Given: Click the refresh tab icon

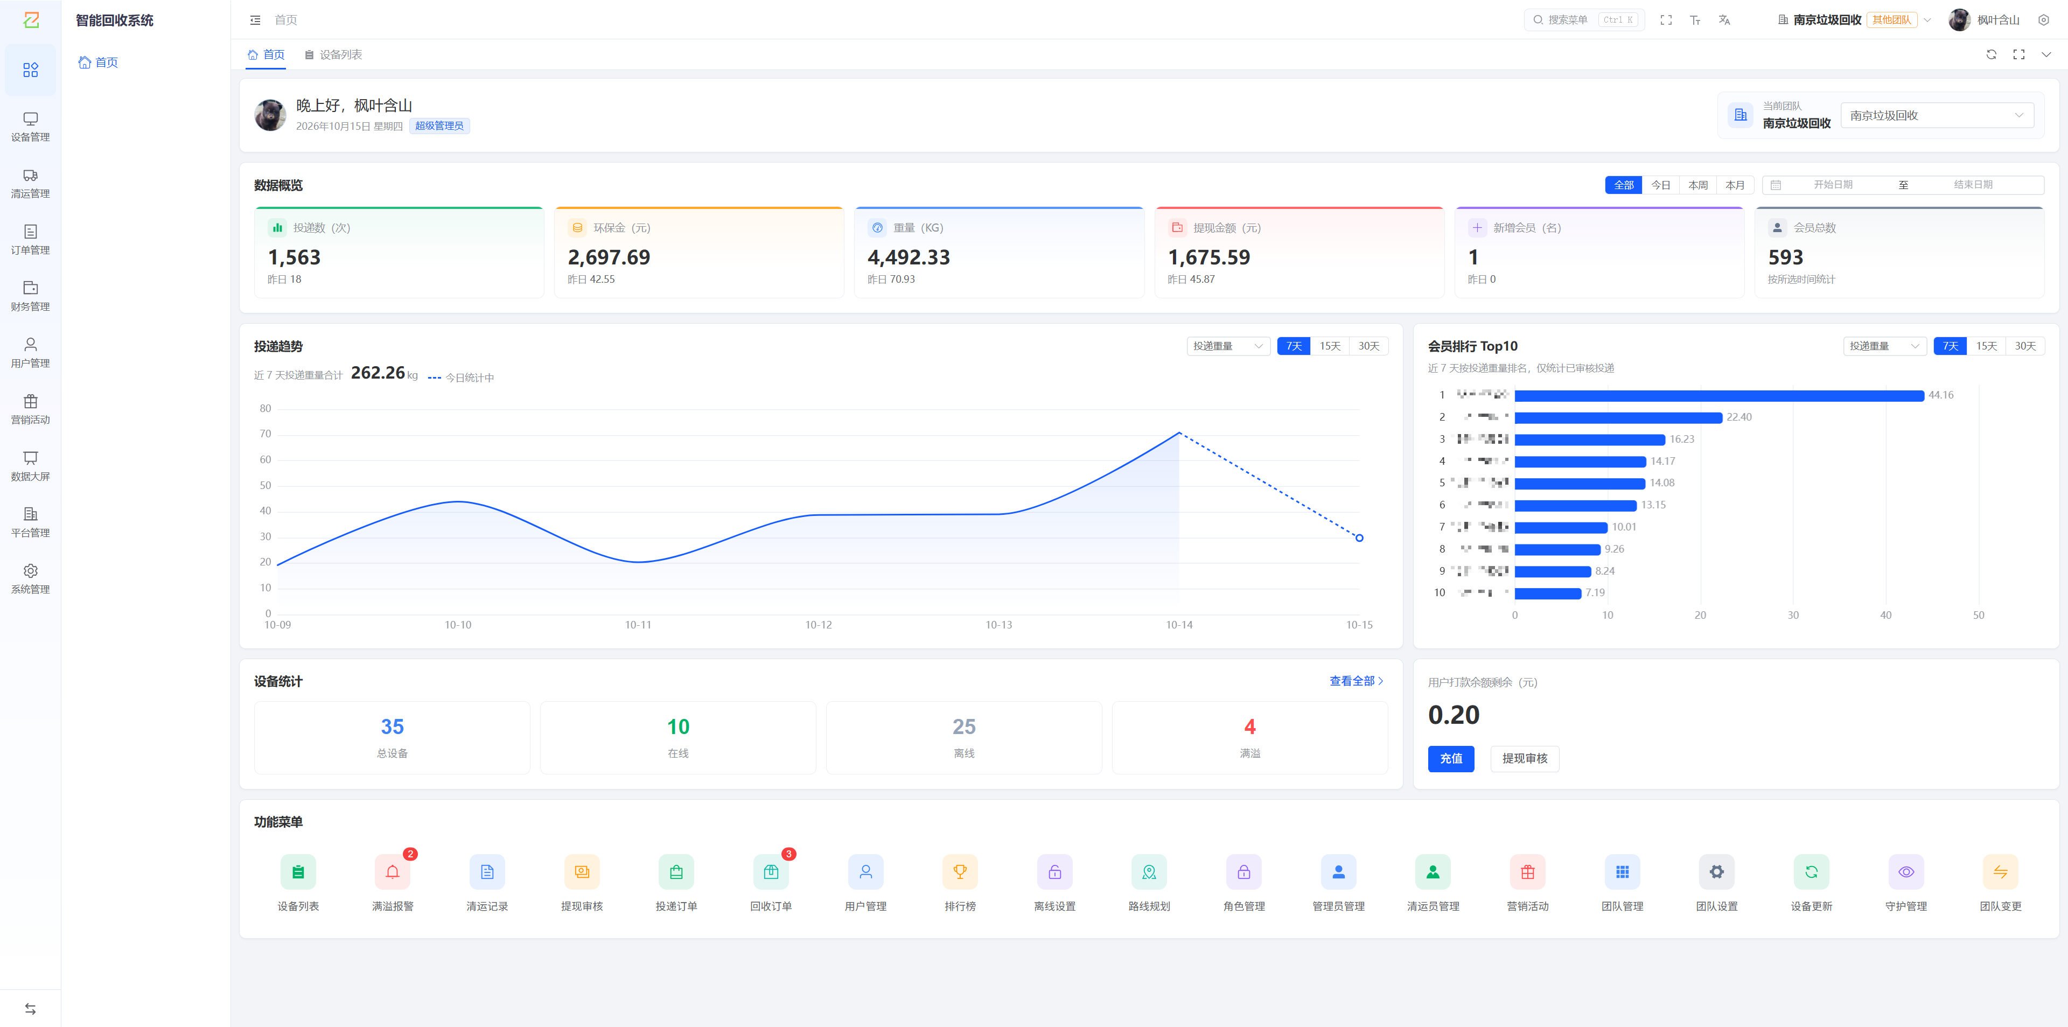Looking at the screenshot, I should coord(1991,54).
